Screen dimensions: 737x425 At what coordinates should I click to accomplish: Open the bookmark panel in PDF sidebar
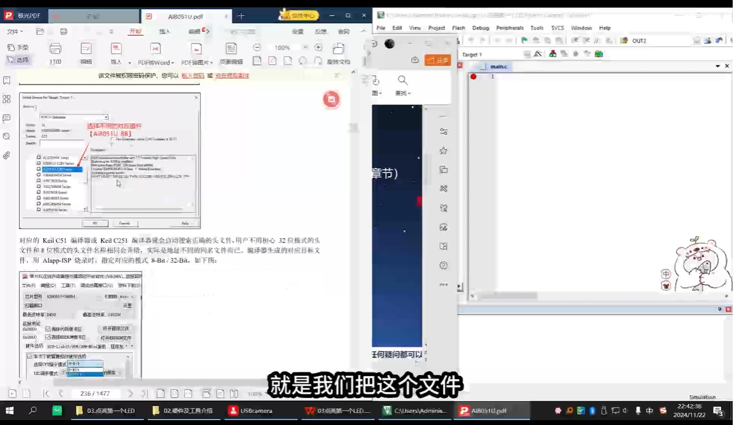(x=7, y=80)
